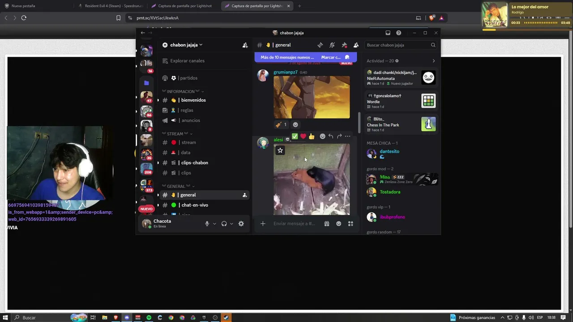Invite people to chabon jajaja server
The width and height of the screenshot is (573, 322).
(245, 45)
